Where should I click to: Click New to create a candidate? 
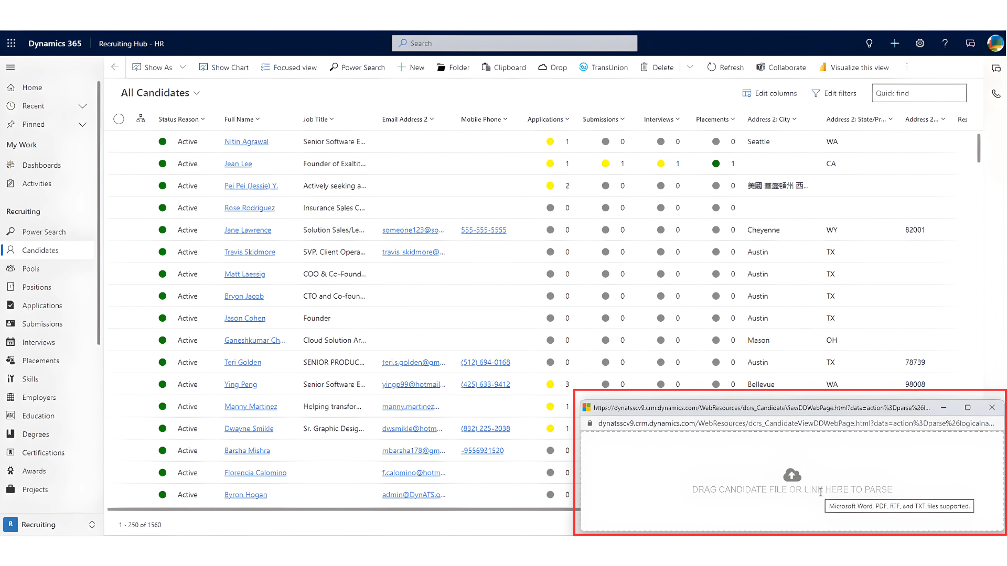click(x=411, y=67)
